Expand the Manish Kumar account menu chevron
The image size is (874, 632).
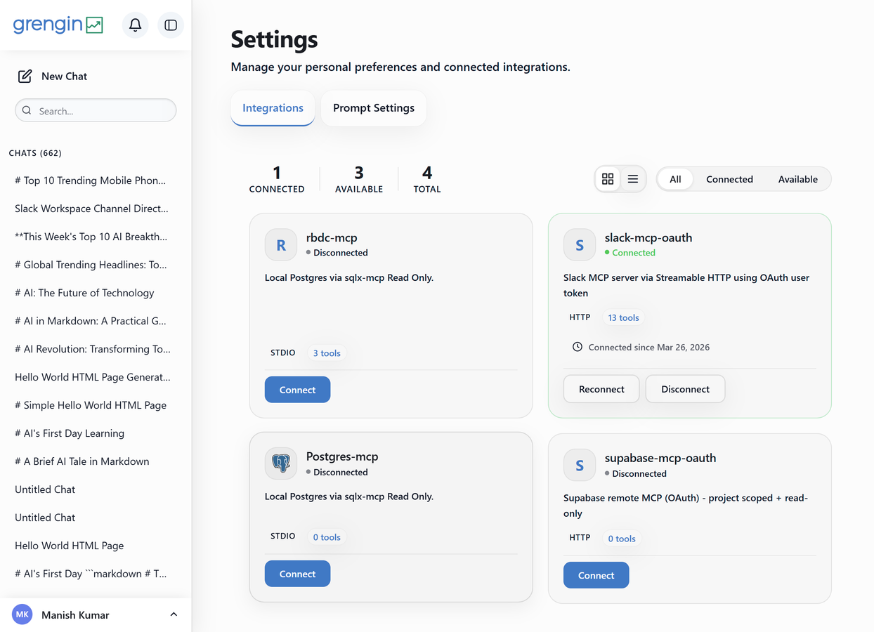coord(174,614)
